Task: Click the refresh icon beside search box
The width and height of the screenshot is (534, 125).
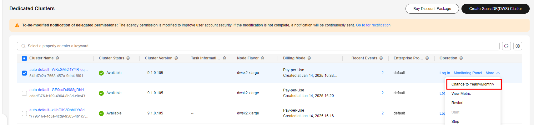Action: pyautogui.click(x=506, y=46)
